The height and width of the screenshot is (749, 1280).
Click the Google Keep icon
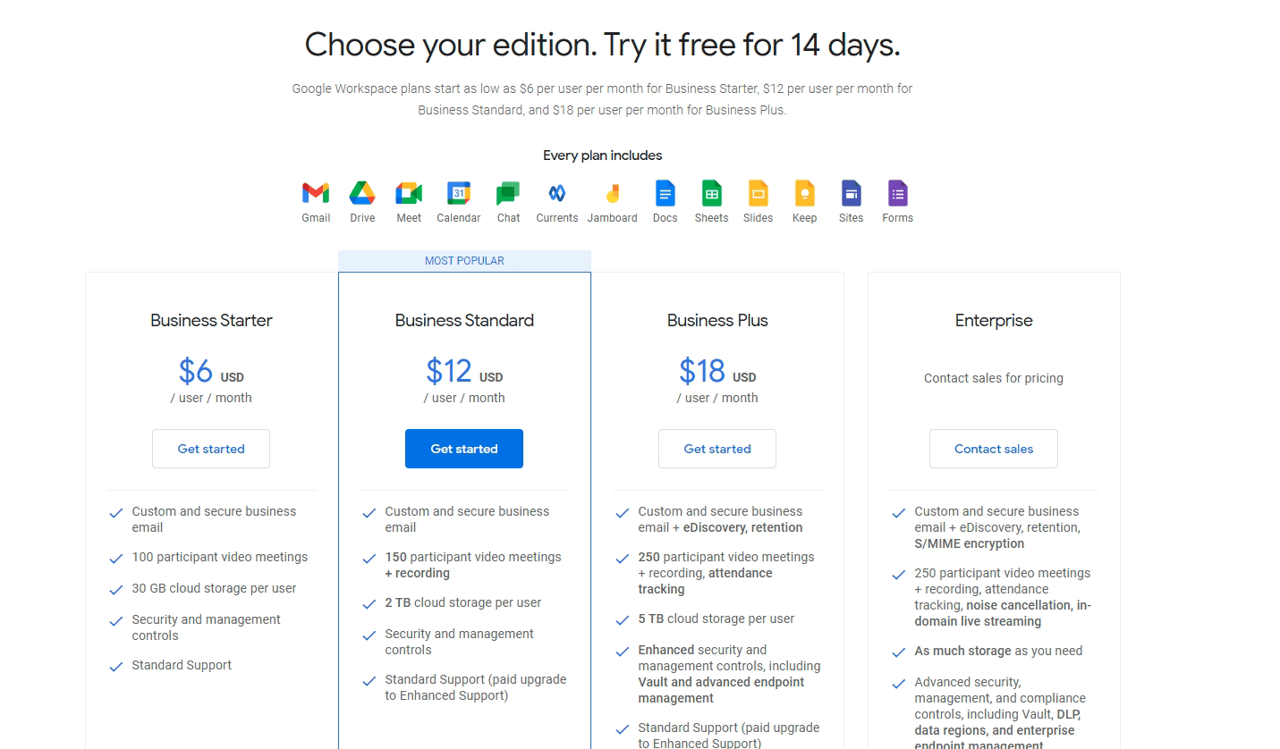(804, 193)
